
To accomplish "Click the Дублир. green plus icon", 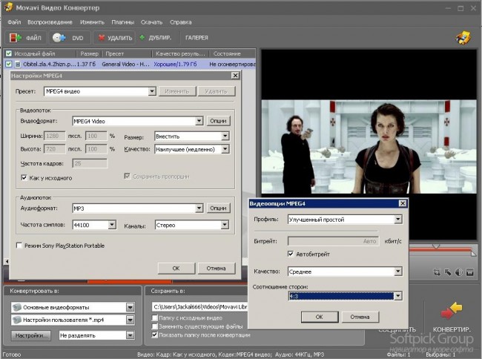I will pos(142,37).
